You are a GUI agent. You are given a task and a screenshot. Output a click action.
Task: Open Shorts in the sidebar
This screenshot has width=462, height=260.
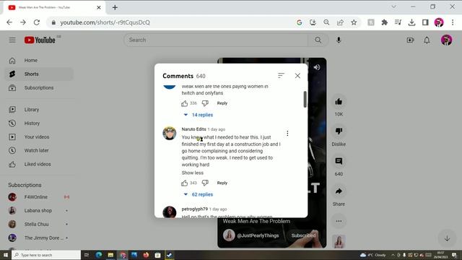coord(39,74)
